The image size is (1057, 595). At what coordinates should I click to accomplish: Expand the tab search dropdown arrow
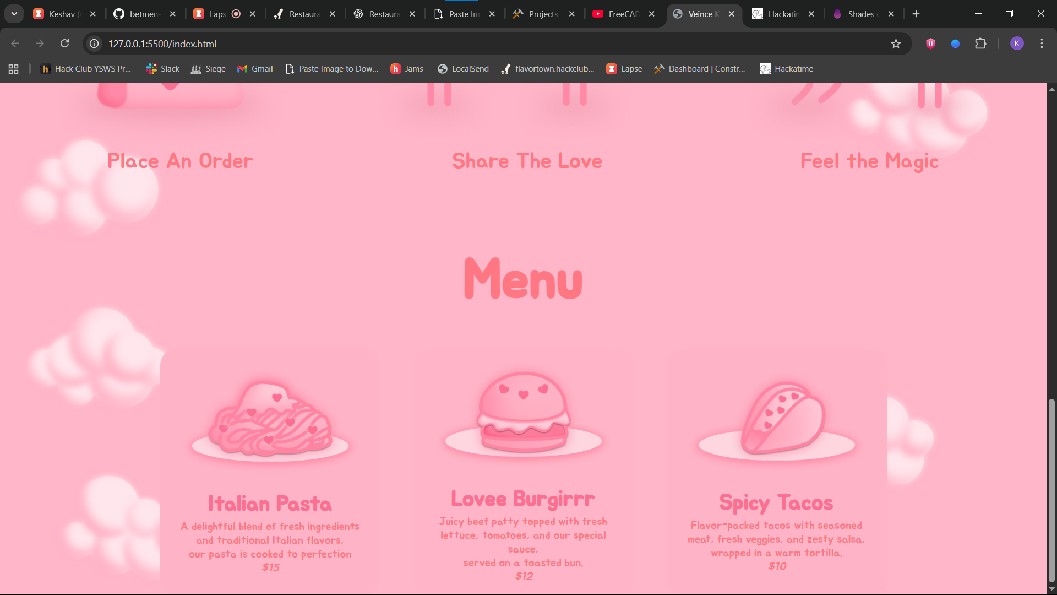click(x=14, y=14)
